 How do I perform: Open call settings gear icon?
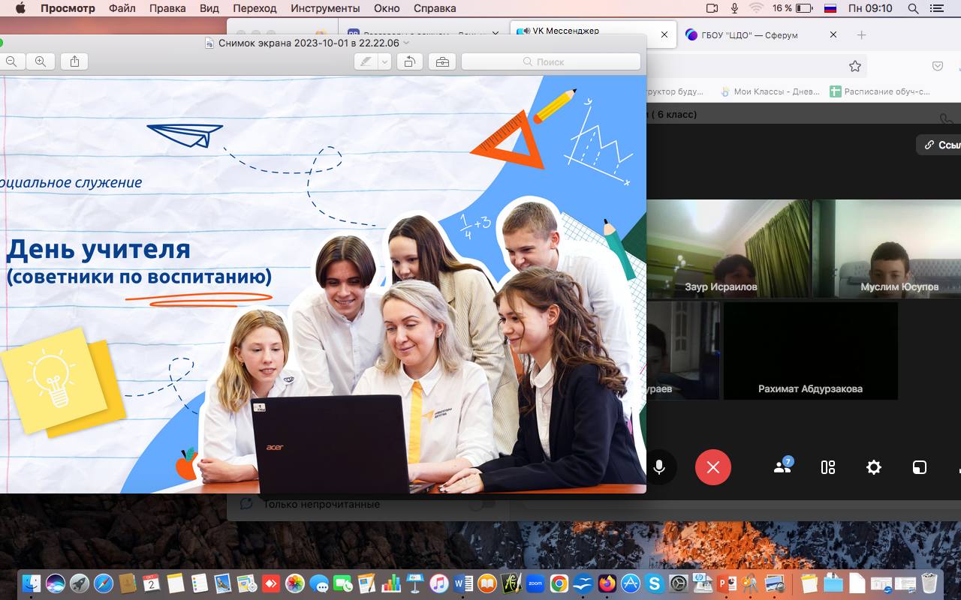[x=874, y=467]
